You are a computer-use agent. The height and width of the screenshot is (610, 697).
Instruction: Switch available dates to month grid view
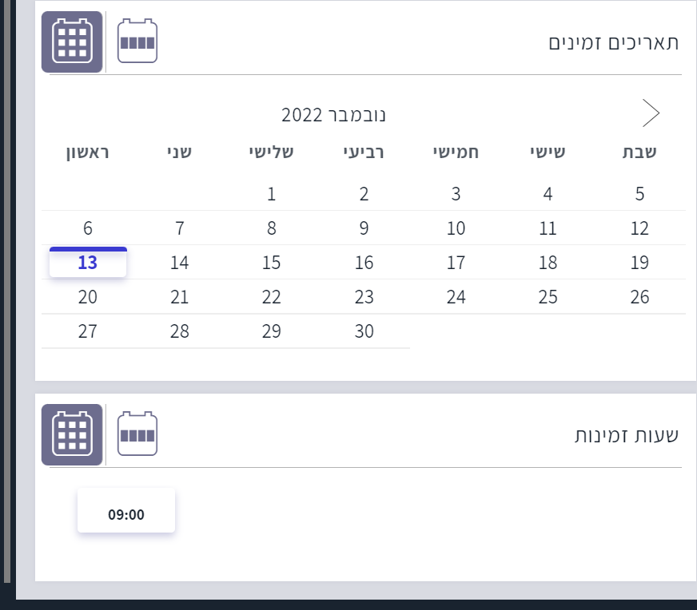pos(72,42)
